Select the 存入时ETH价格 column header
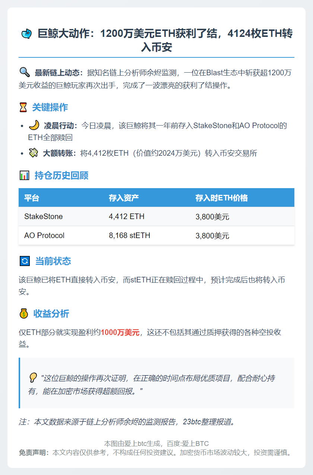This screenshot has width=313, height=475. (221, 198)
